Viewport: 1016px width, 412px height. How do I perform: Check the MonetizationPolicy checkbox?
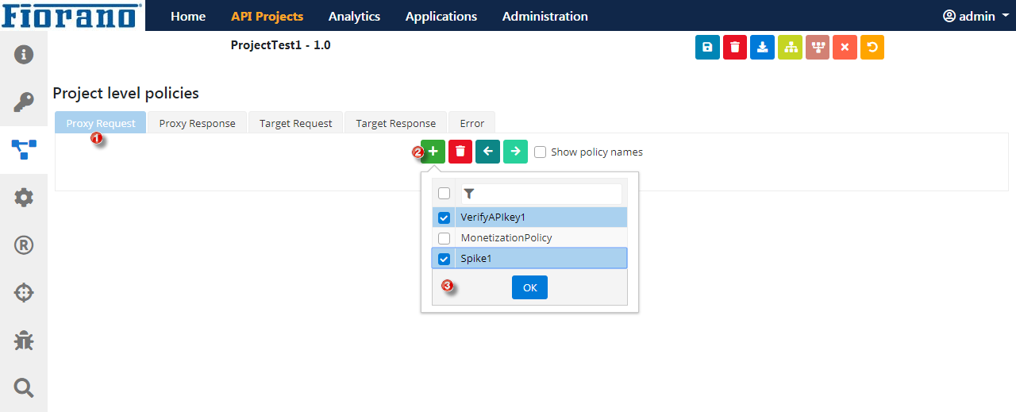tap(444, 238)
